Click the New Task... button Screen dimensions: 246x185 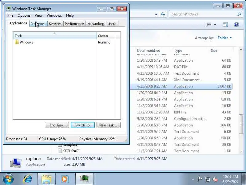109,125
